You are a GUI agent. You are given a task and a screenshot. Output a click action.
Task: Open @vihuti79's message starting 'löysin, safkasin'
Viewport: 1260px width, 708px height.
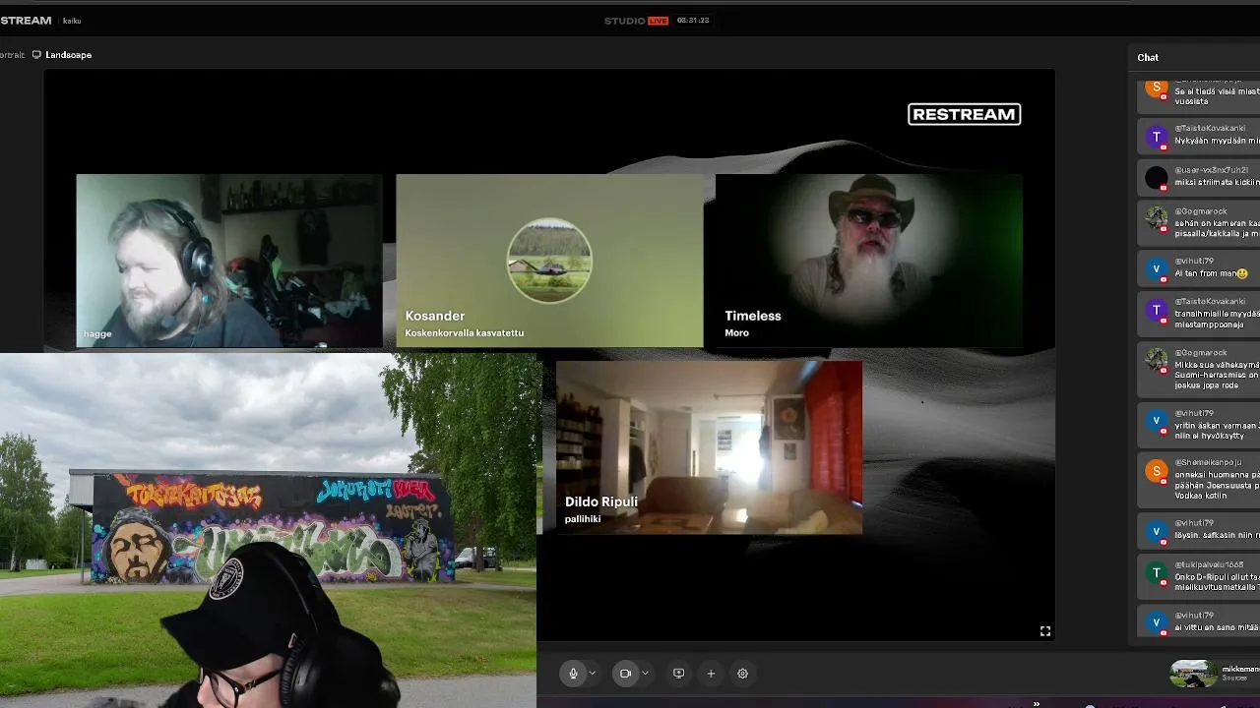pos(1199,529)
